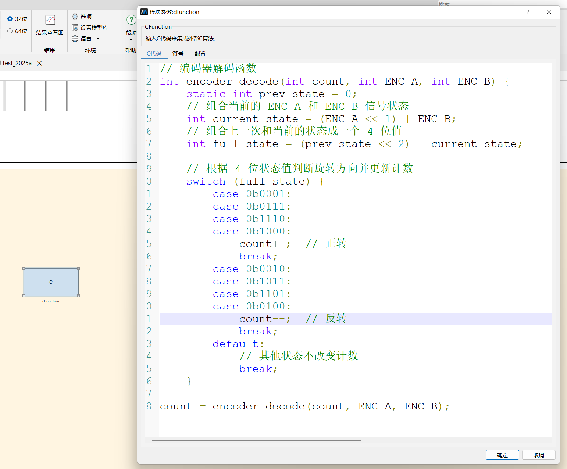The height and width of the screenshot is (469, 567).
Task: Click the '// 其他状态不改变计数' comment line
Action: pyautogui.click(x=299, y=356)
